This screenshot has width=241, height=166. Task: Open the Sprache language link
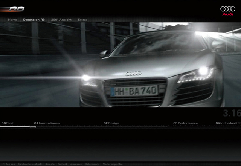pos(50,164)
